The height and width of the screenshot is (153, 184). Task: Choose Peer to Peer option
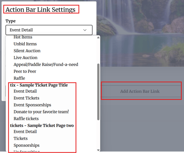(25, 71)
